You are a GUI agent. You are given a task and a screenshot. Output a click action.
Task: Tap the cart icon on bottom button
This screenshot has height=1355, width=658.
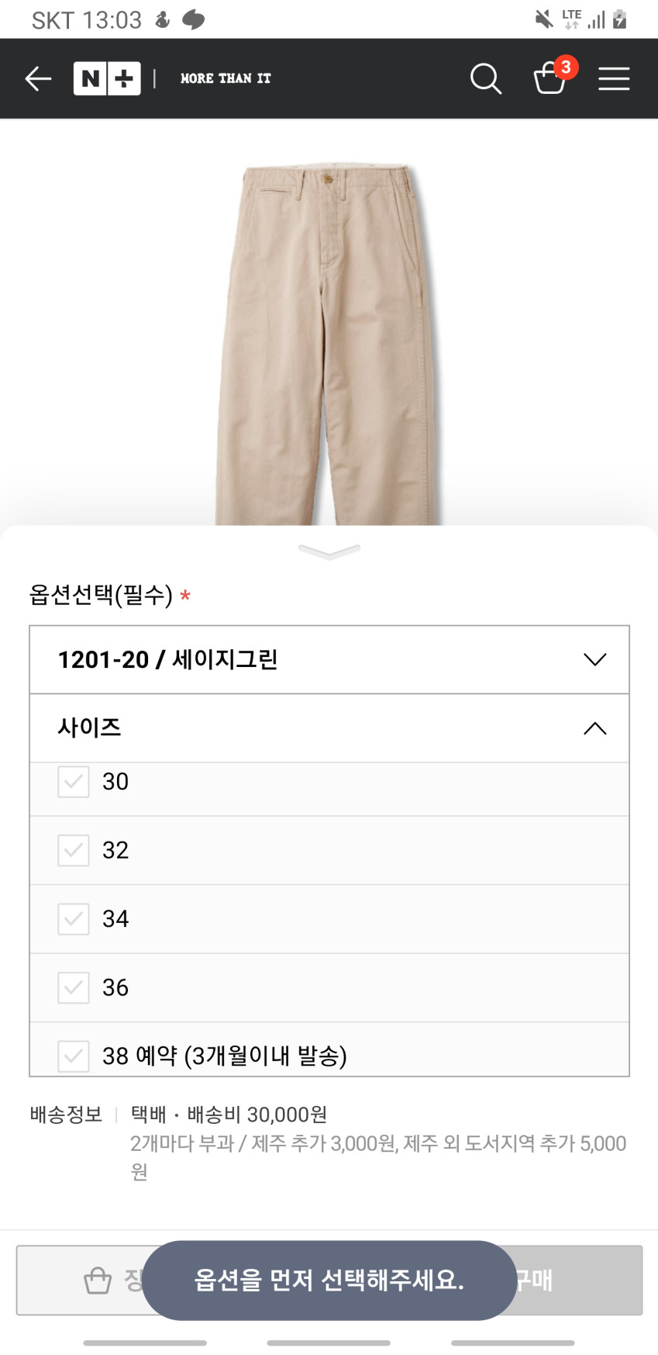(x=98, y=1280)
